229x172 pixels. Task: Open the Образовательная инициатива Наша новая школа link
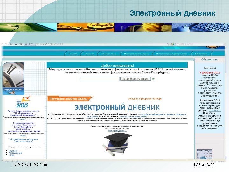(x=24, y=140)
